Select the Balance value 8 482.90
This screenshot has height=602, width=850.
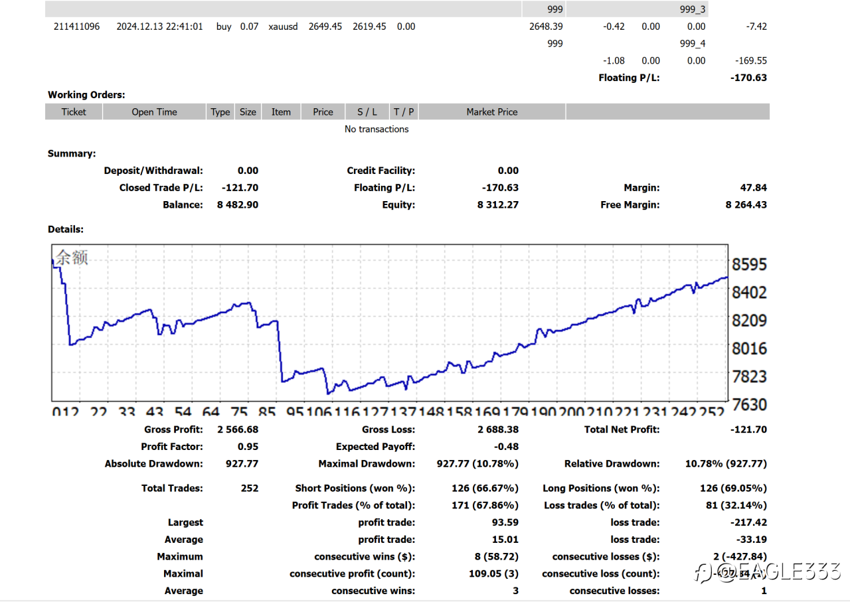click(x=238, y=205)
